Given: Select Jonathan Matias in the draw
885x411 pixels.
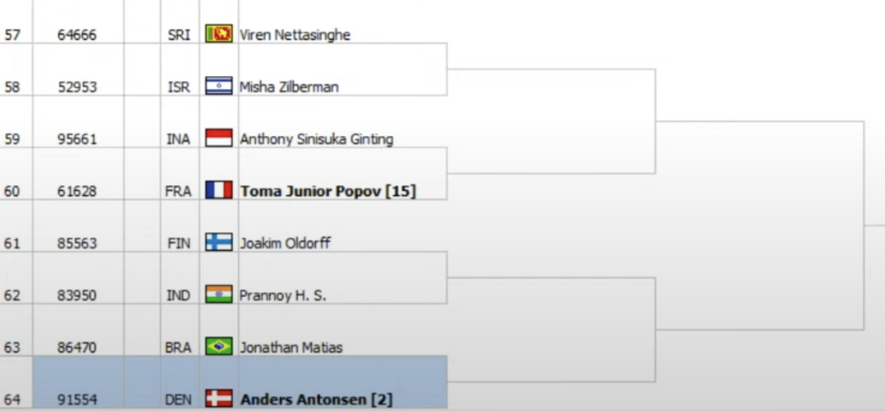Looking at the screenshot, I should click(291, 348).
